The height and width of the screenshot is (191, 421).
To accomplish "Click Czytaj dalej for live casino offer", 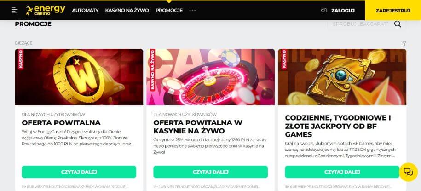I will (211, 172).
